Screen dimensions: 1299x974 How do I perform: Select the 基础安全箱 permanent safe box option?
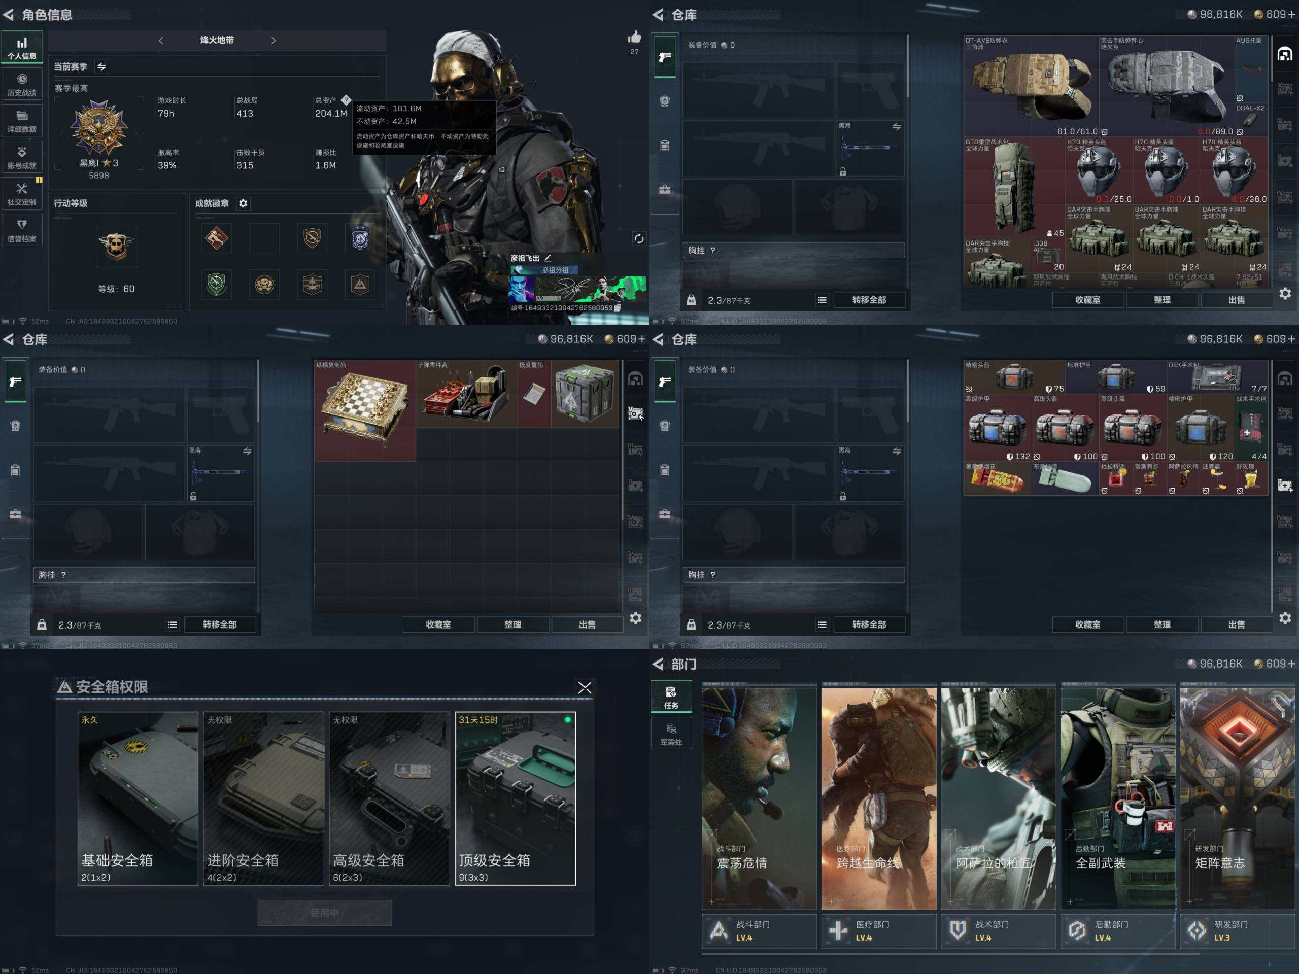tap(138, 797)
